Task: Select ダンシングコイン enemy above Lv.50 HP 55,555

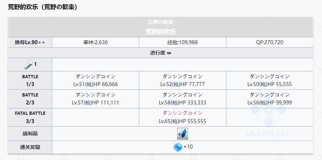Action: click(270, 76)
